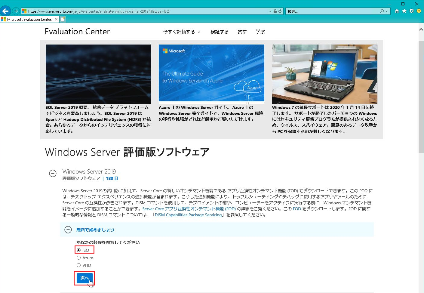The image size is (424, 293).
Task: Select the Azure radio button
Action: tap(78, 258)
